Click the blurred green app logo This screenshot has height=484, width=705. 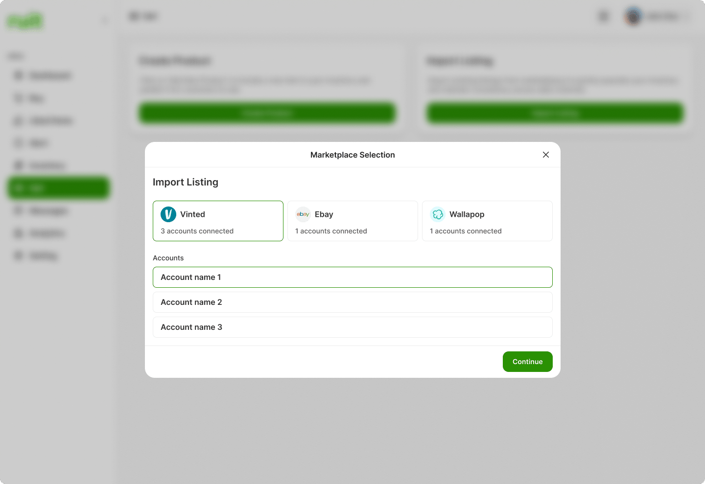point(24,22)
